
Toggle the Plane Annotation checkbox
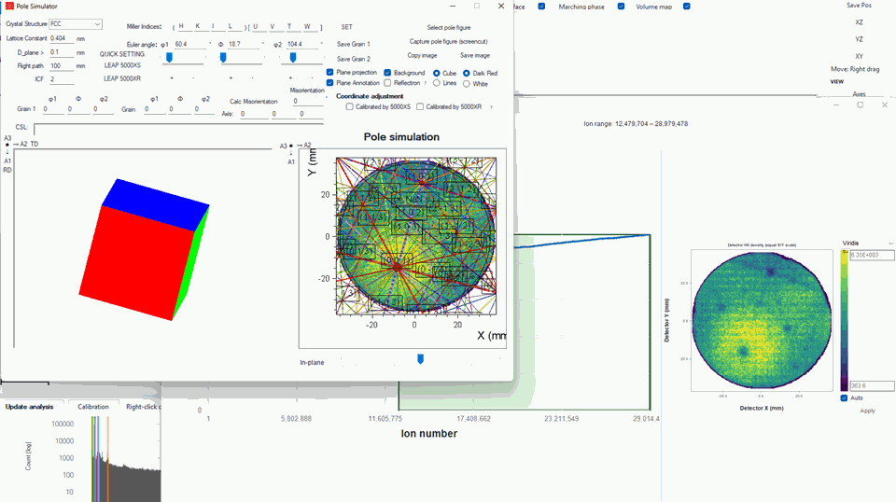tap(329, 83)
